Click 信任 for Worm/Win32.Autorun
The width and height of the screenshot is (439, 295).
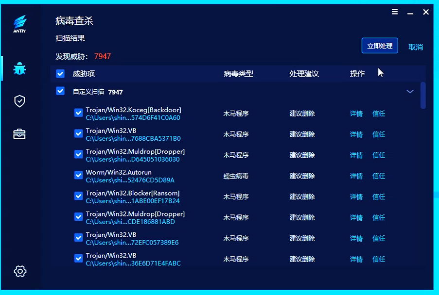pyautogui.click(x=379, y=176)
